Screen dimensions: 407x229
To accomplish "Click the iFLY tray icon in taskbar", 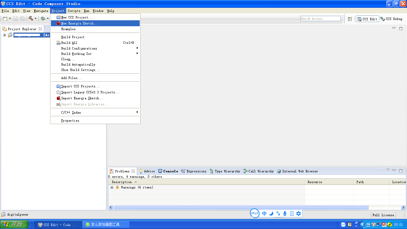I will coord(343,225).
